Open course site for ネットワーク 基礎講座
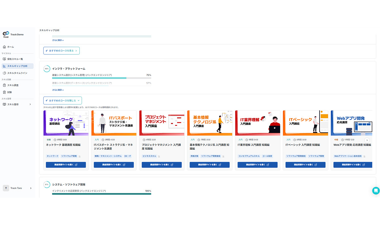 66,165
